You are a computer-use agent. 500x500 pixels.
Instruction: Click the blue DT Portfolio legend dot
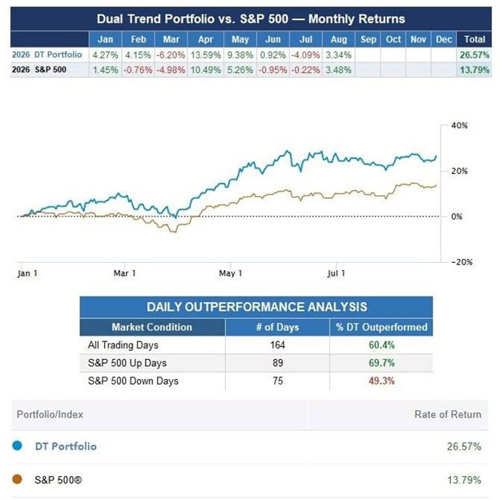click(17, 446)
